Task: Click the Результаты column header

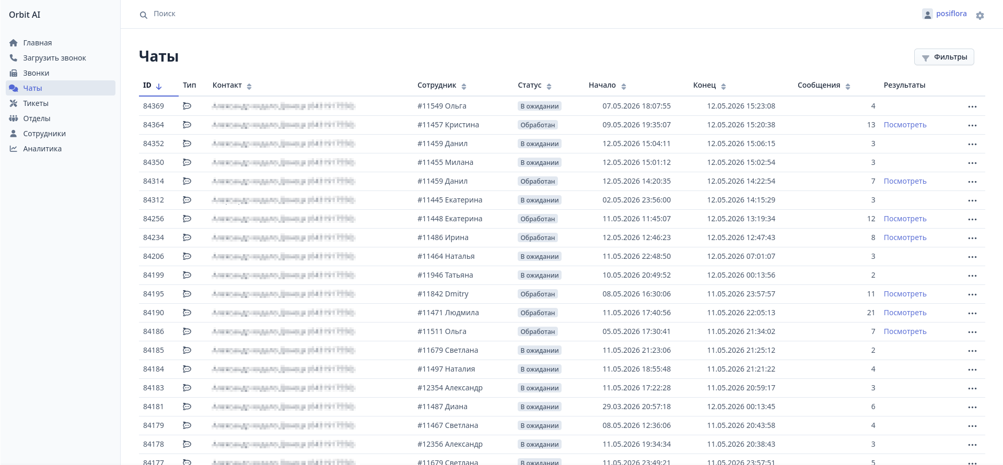Action: (904, 85)
